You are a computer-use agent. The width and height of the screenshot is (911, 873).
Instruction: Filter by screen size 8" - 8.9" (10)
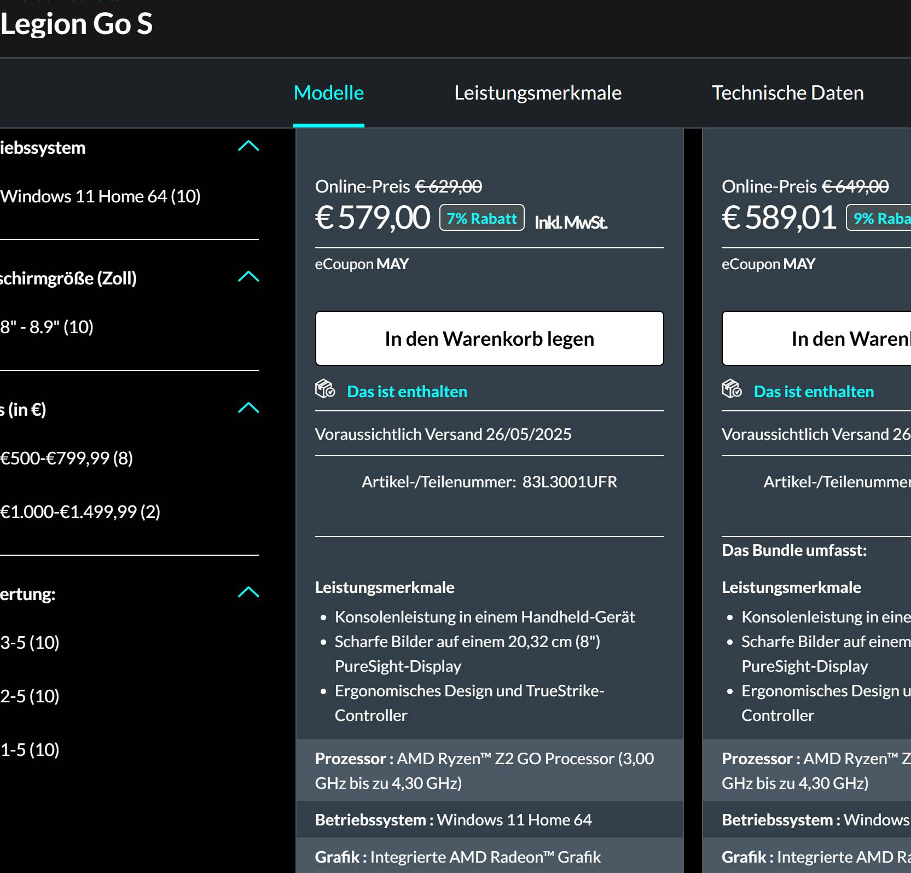[x=47, y=327]
